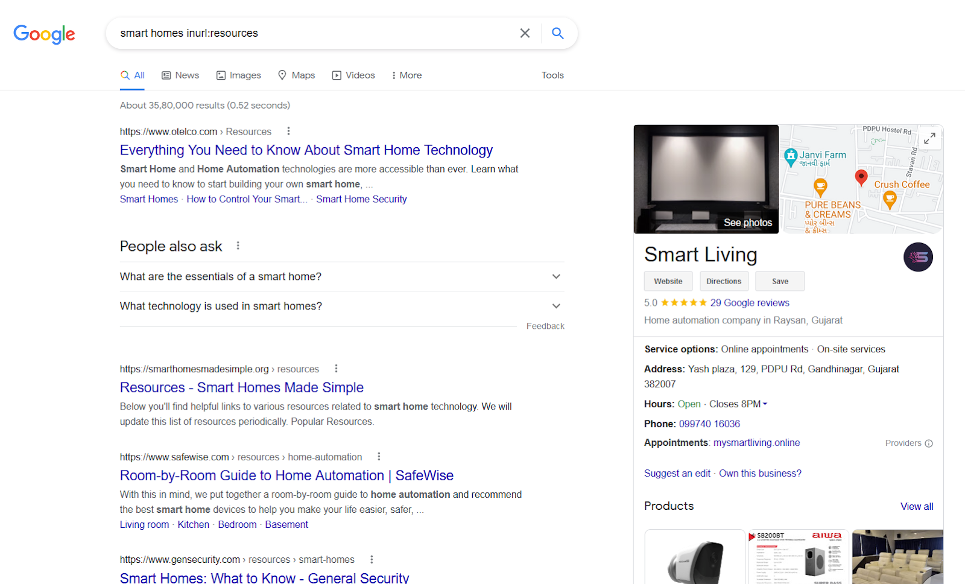
Task: Switch to the Videos tab
Action: 353,75
